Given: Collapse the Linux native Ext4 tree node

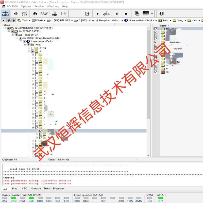Looking at the screenshot, I should point(21,41).
